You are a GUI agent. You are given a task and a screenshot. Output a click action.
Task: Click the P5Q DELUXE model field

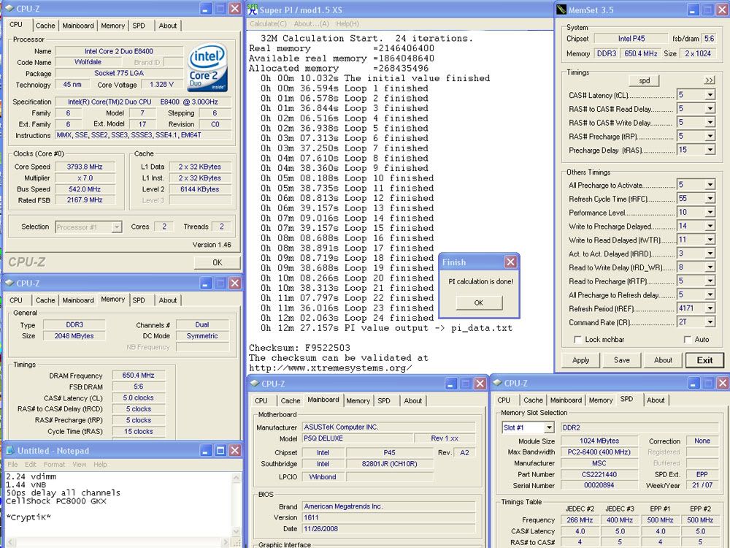358,438
